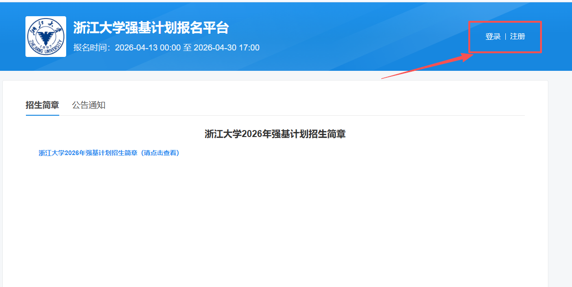572x287 pixels.
Task: Click the 浙江大学强基计划报名平台 title
Action: point(151,28)
